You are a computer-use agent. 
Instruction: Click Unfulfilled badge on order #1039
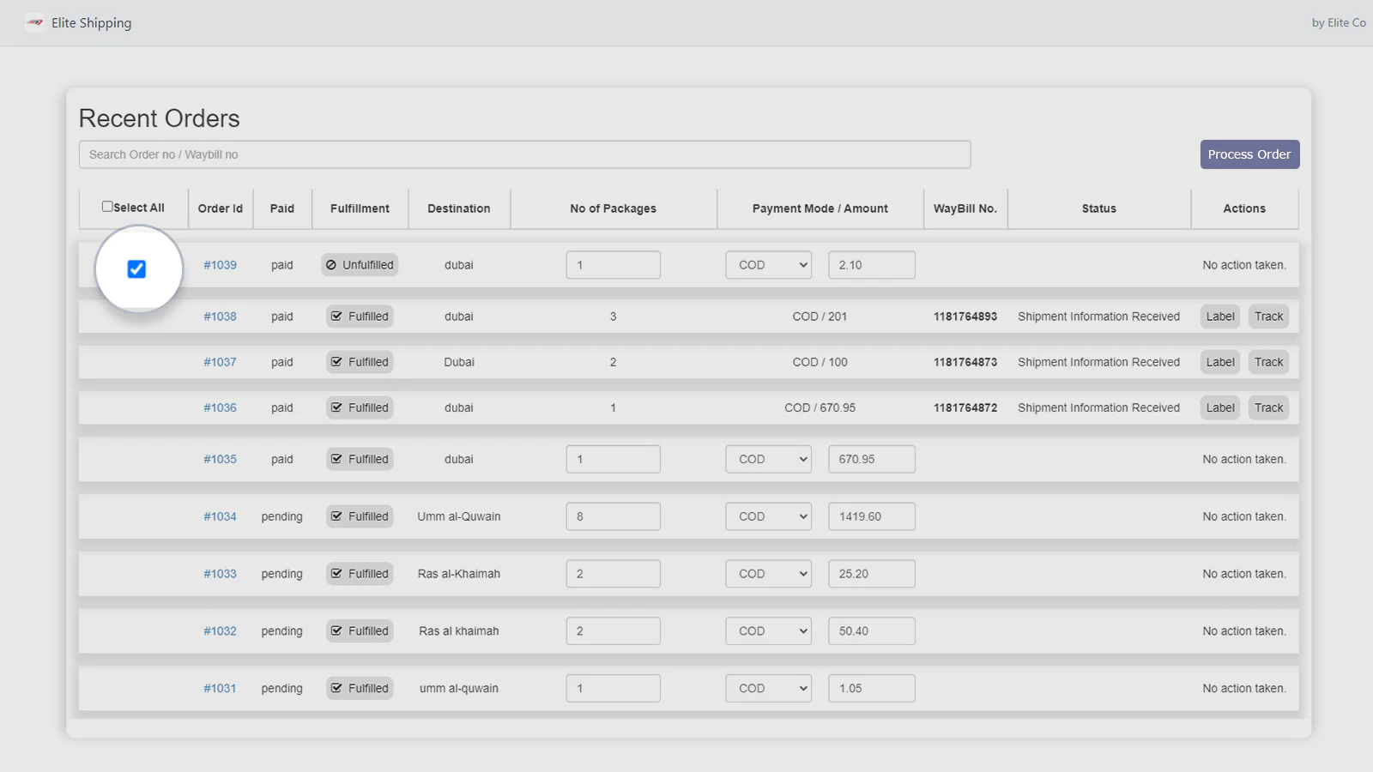[x=360, y=265]
